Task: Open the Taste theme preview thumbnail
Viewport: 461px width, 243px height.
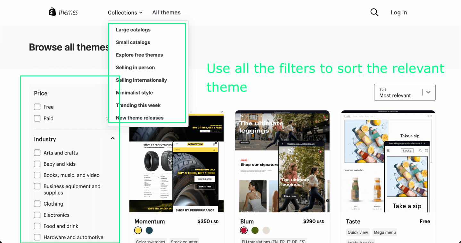Action: pyautogui.click(x=388, y=161)
